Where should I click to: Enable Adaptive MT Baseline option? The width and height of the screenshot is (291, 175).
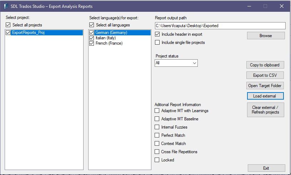click(x=157, y=119)
